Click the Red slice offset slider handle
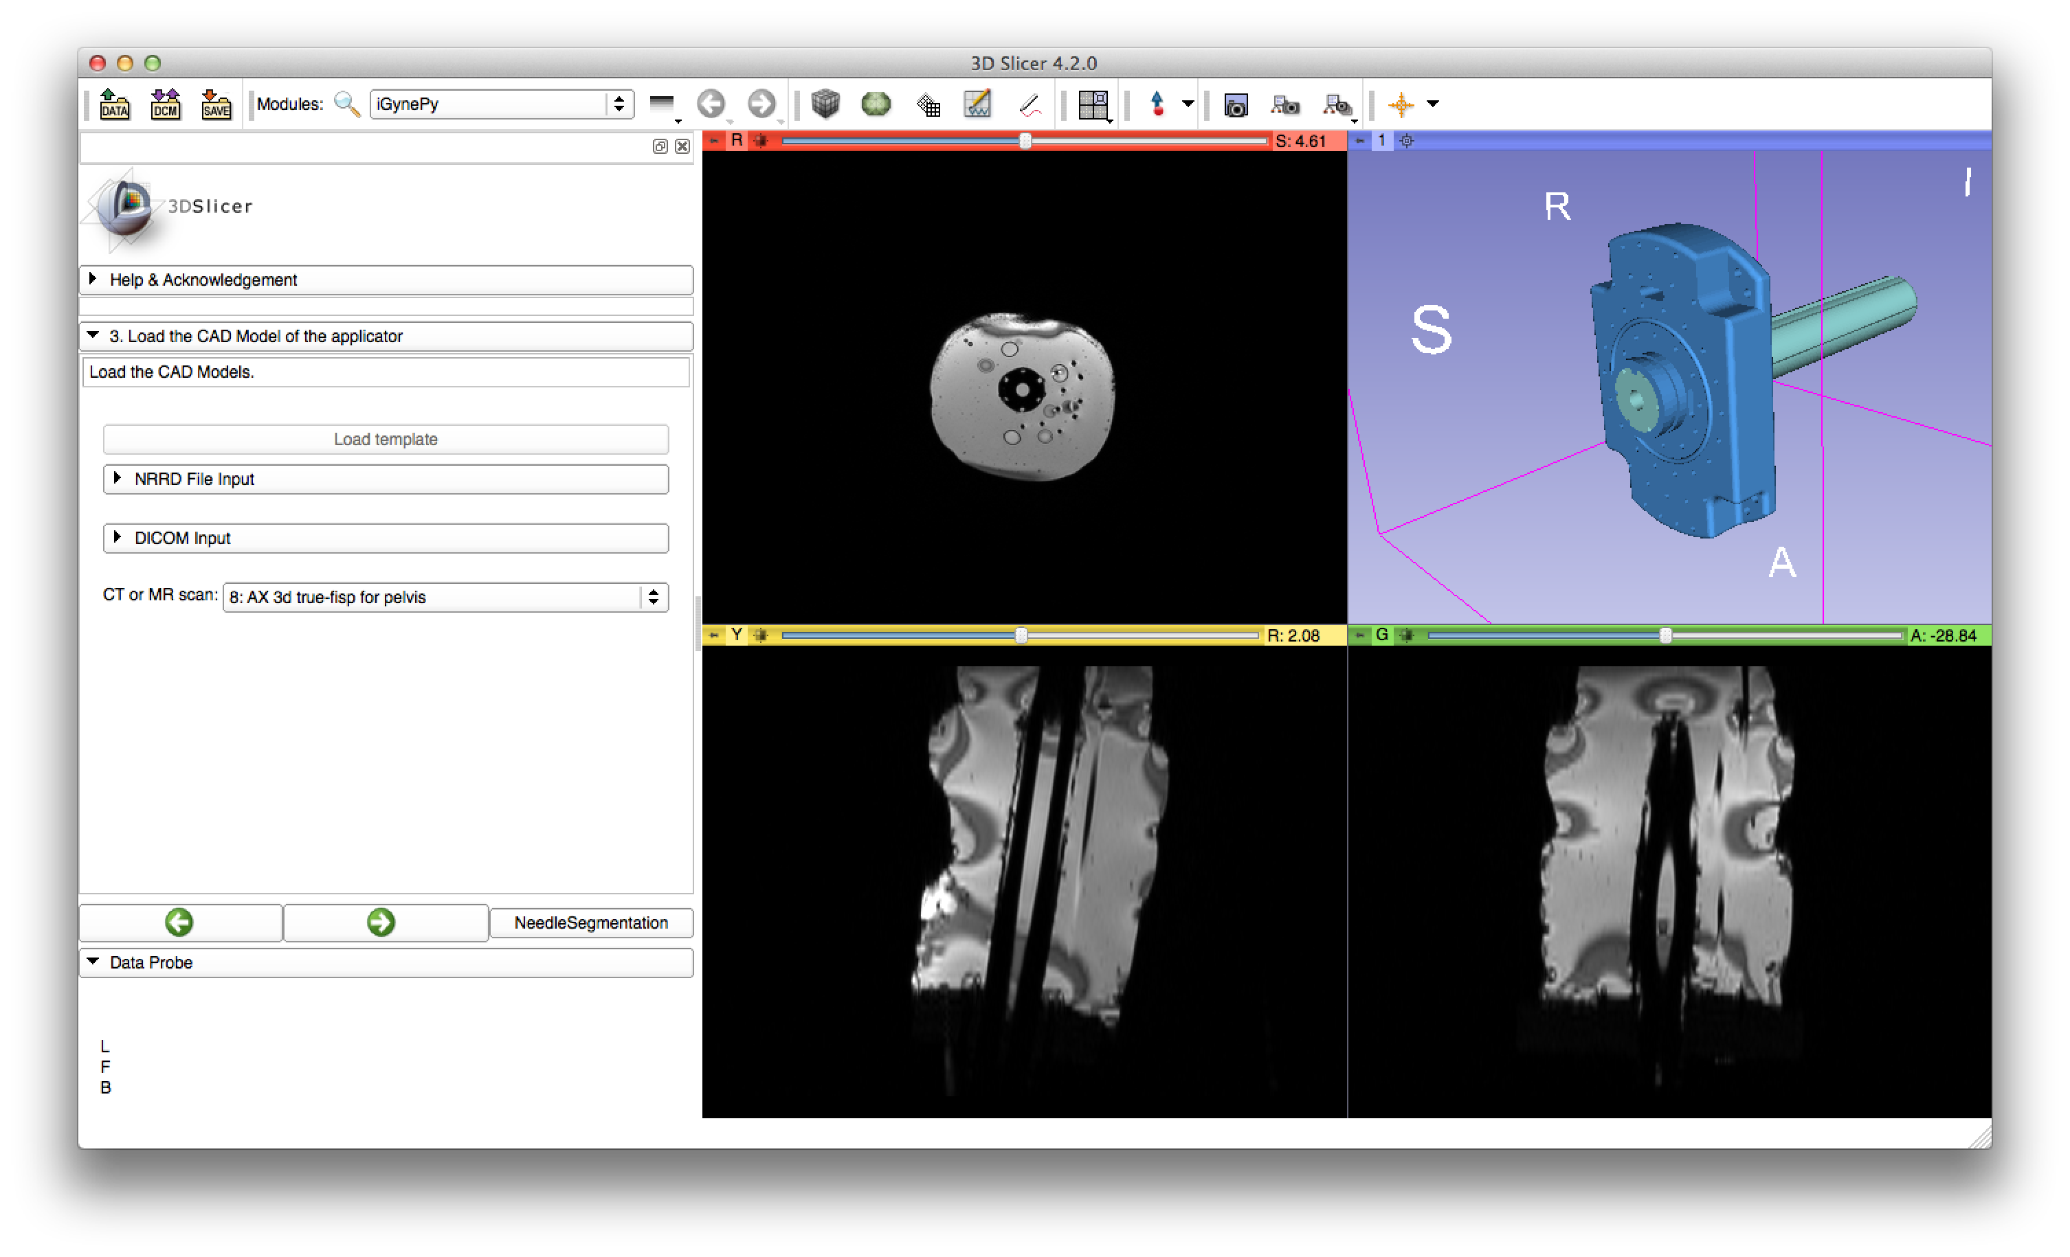This screenshot has width=2070, height=1257. [x=1025, y=141]
